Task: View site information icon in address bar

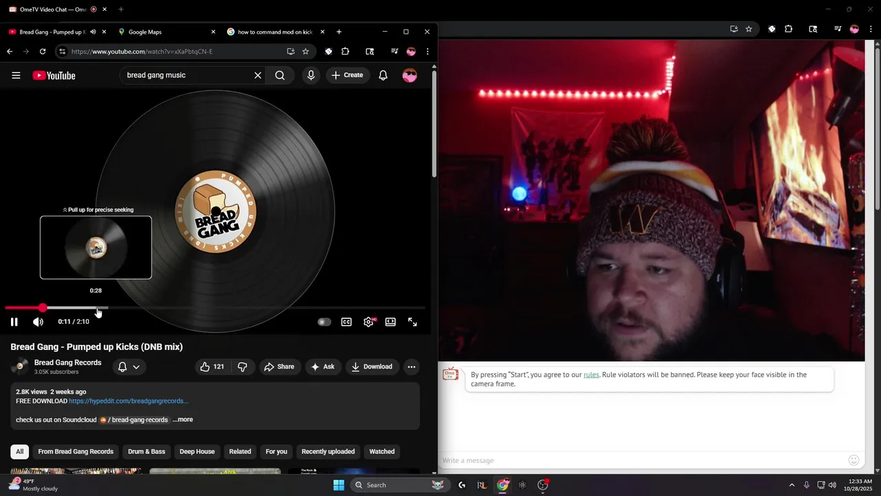Action: [62, 52]
